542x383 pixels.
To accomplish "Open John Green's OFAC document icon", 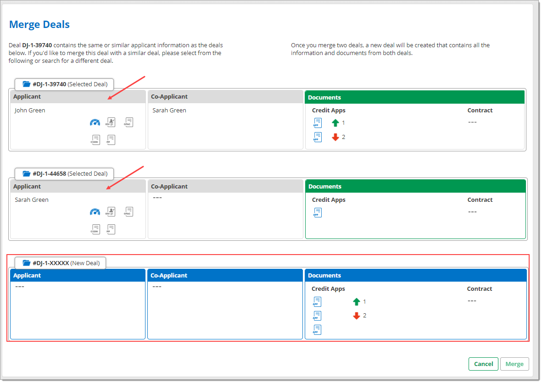I will point(129,122).
